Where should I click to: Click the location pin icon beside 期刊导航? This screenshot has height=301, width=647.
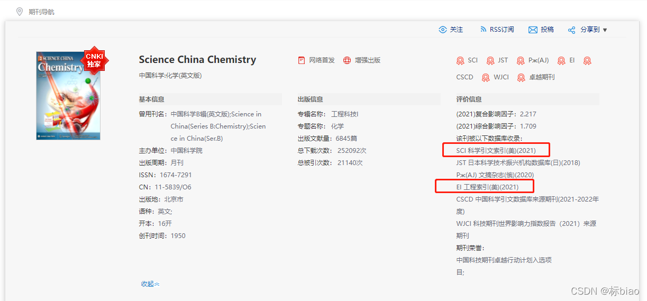(20, 11)
